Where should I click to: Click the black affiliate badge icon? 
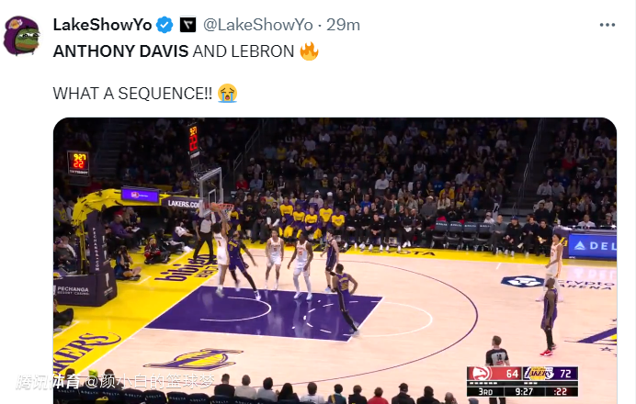[x=187, y=24]
